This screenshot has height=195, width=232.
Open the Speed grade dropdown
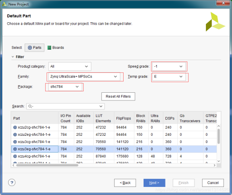tap(169, 66)
